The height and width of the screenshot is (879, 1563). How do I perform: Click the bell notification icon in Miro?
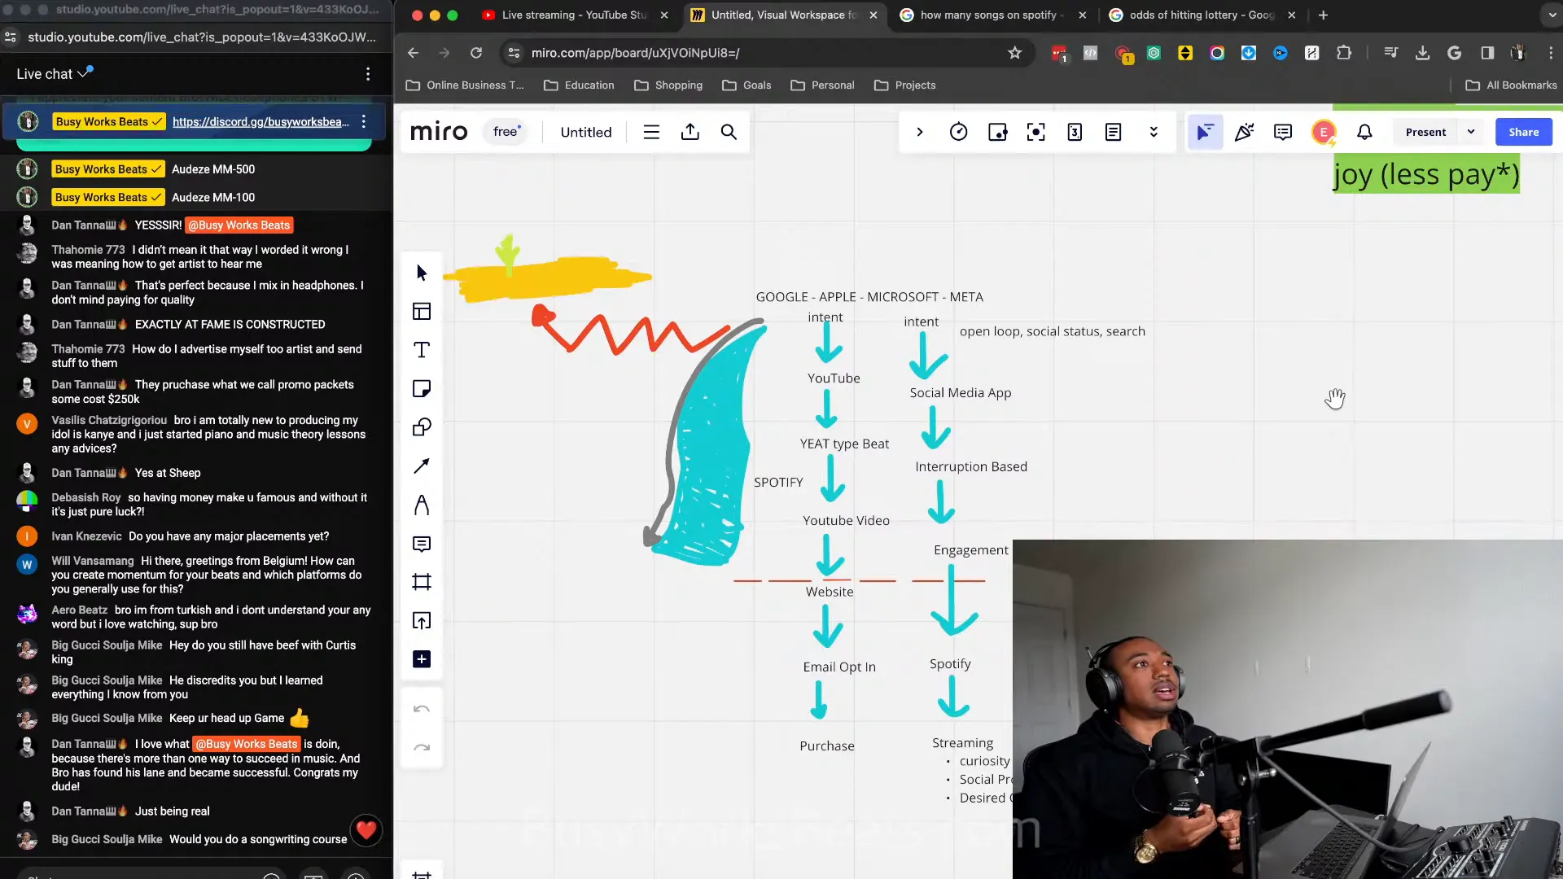click(x=1364, y=132)
